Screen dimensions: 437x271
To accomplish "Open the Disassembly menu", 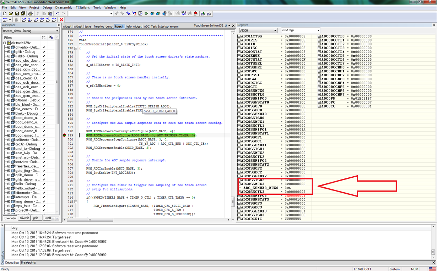I will [64, 7].
